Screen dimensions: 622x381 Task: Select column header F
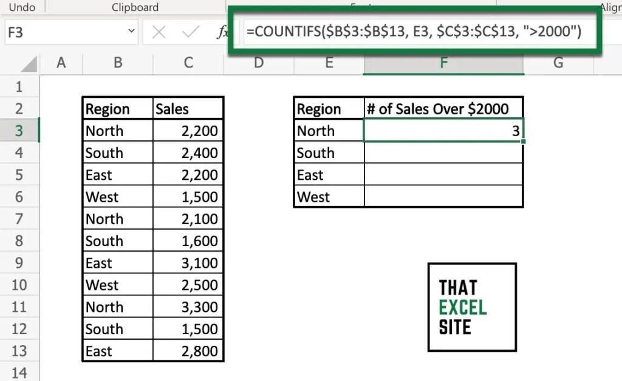point(443,63)
